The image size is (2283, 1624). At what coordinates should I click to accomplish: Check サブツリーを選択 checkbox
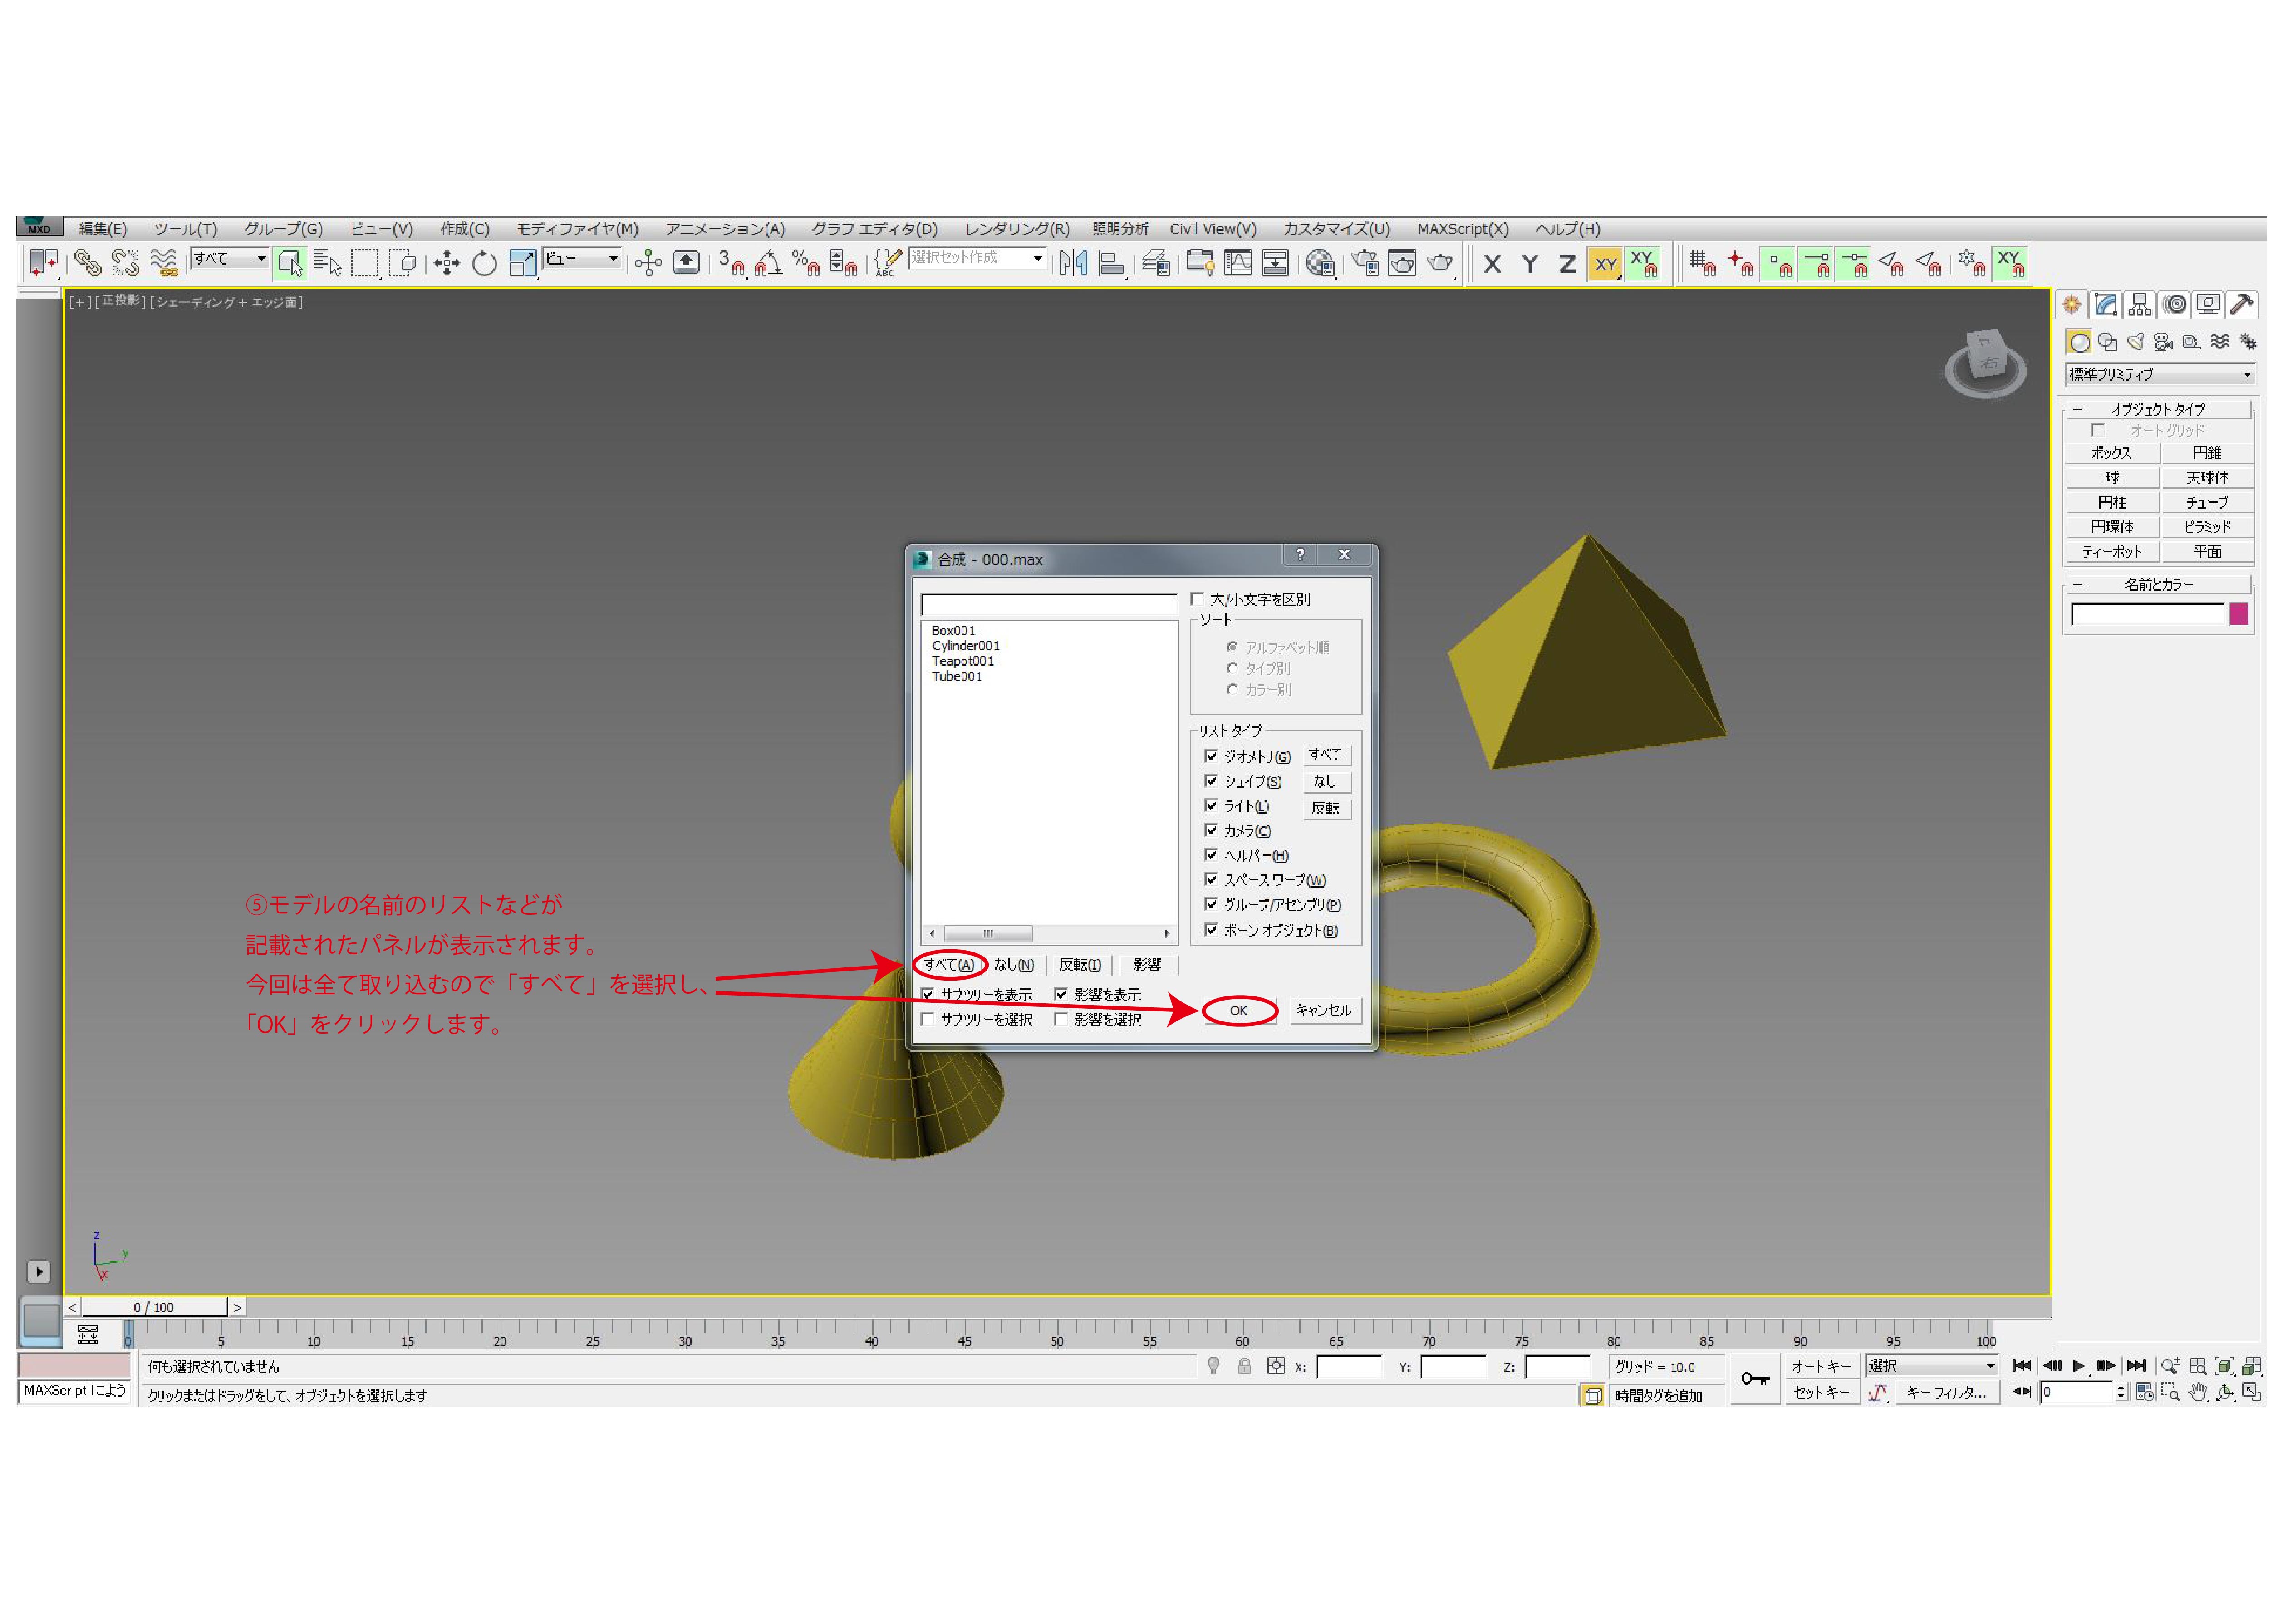point(928,1019)
